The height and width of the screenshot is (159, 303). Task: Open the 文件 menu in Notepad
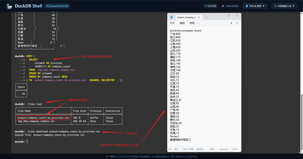coord(172,23)
